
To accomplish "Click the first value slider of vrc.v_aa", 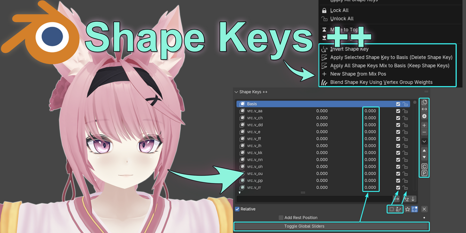I will (322, 111).
